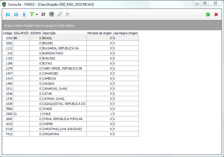The width and height of the screenshot is (224, 157).
Task: Select the BRASIL row
Action: [64, 38]
